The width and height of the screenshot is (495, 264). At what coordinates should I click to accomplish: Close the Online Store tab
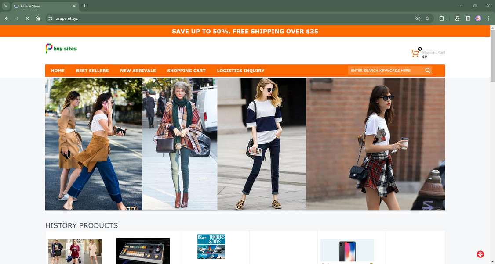74,6
